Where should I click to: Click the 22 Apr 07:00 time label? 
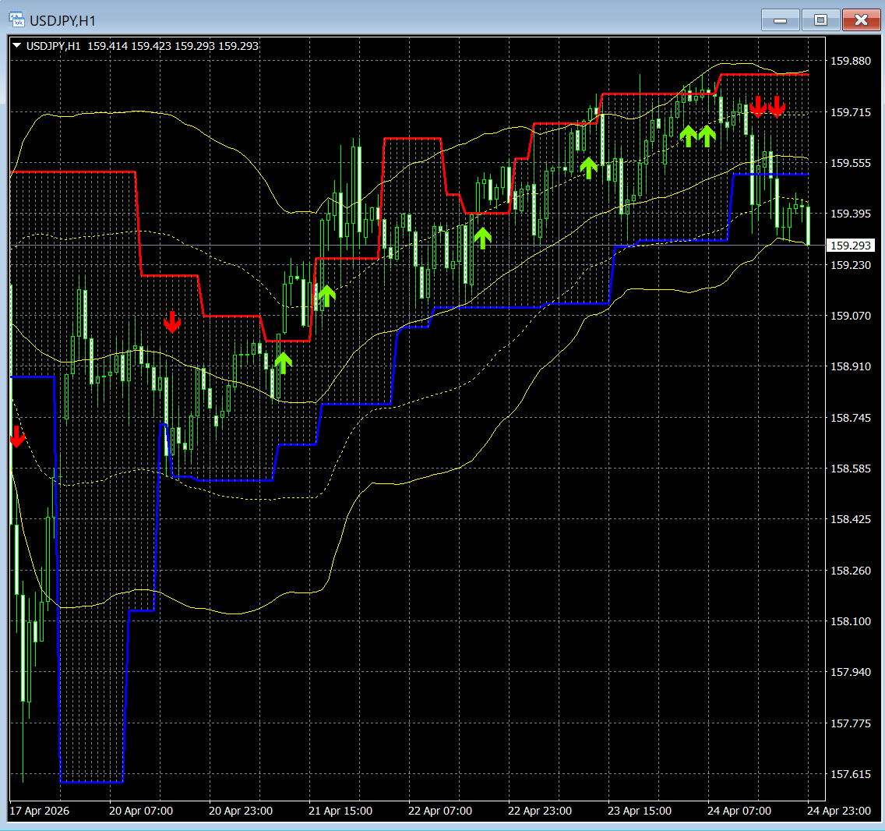pos(440,811)
